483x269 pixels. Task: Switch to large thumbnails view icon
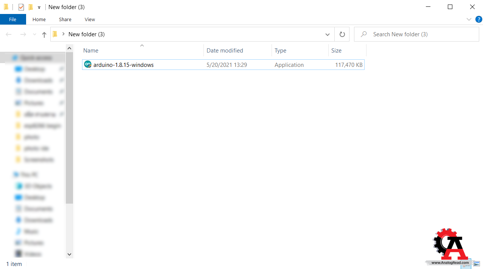coord(476,264)
